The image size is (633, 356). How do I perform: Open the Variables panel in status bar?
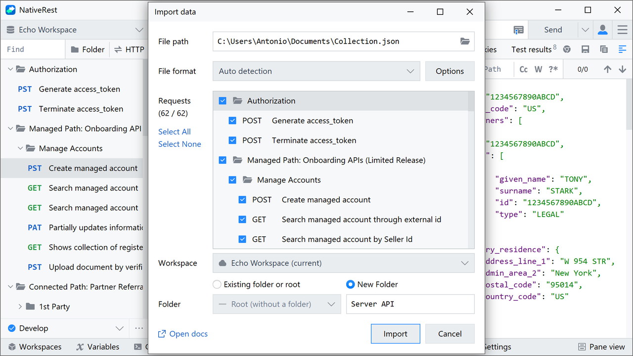pyautogui.click(x=97, y=347)
